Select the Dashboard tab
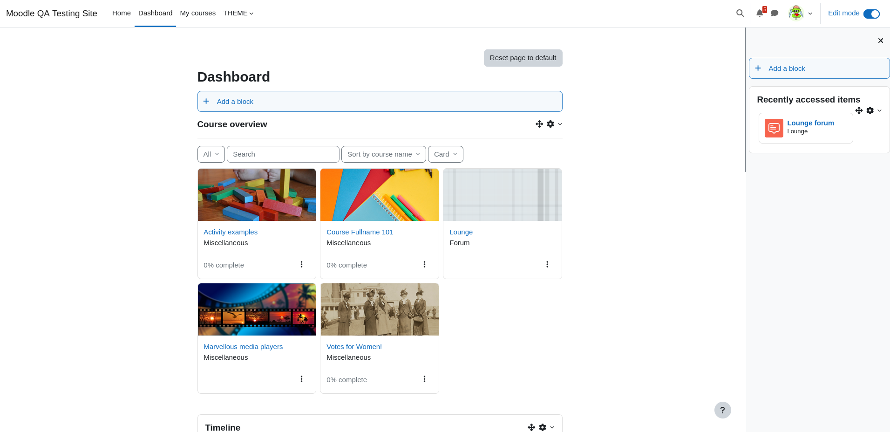 pyautogui.click(x=155, y=13)
